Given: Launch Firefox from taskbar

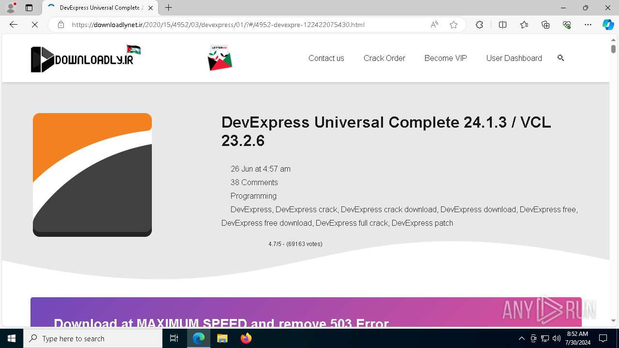Looking at the screenshot, I should point(246,338).
